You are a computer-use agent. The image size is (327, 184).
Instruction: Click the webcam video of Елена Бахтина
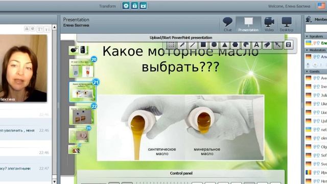coord(24,68)
